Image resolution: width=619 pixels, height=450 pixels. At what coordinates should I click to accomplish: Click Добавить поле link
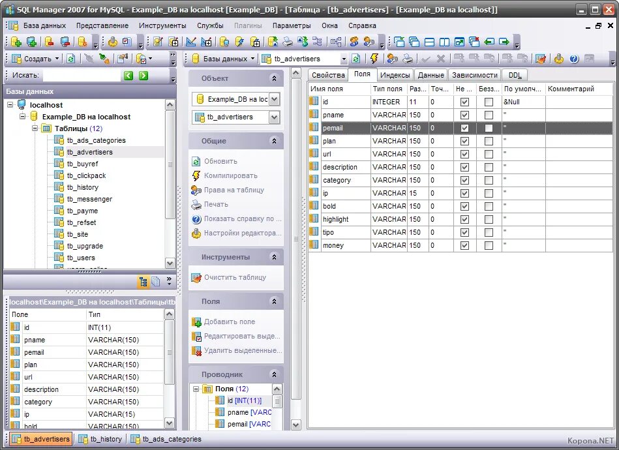pos(230,322)
